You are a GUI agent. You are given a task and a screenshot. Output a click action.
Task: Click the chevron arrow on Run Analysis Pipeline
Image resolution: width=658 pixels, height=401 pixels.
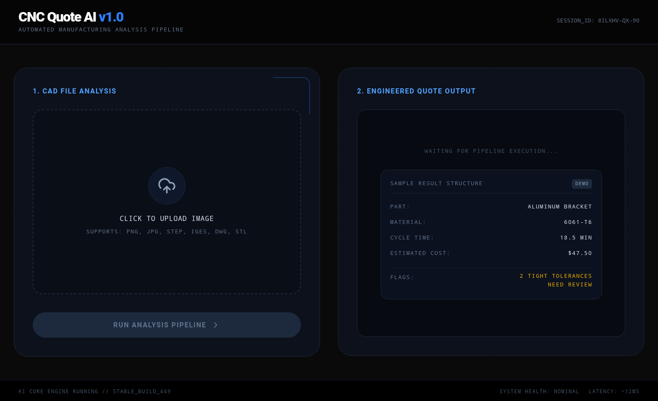pos(215,325)
